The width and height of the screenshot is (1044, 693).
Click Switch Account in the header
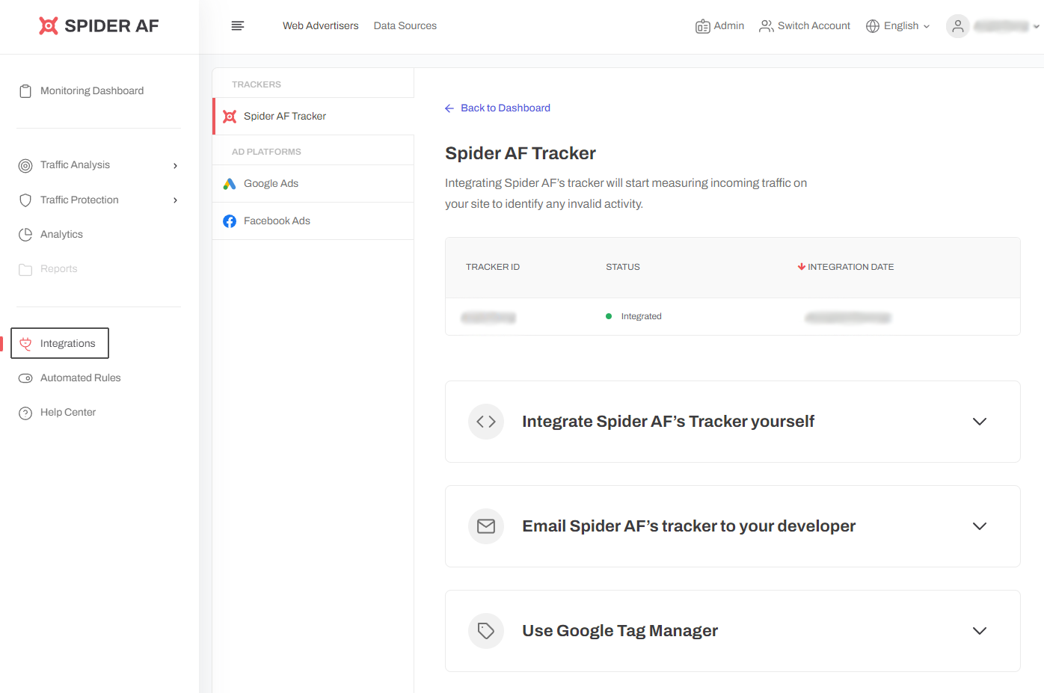805,26
